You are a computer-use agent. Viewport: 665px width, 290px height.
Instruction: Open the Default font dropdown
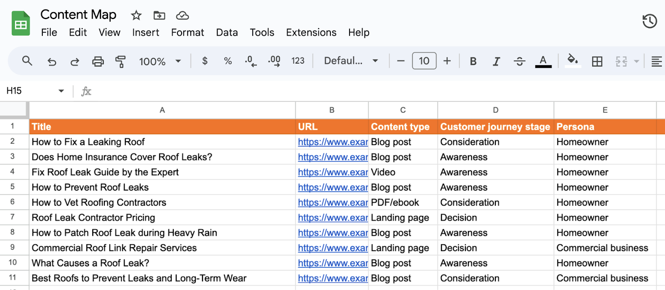tap(351, 61)
